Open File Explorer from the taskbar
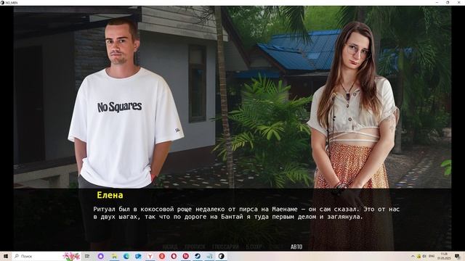The width and height of the screenshot is (465, 261). (114, 256)
